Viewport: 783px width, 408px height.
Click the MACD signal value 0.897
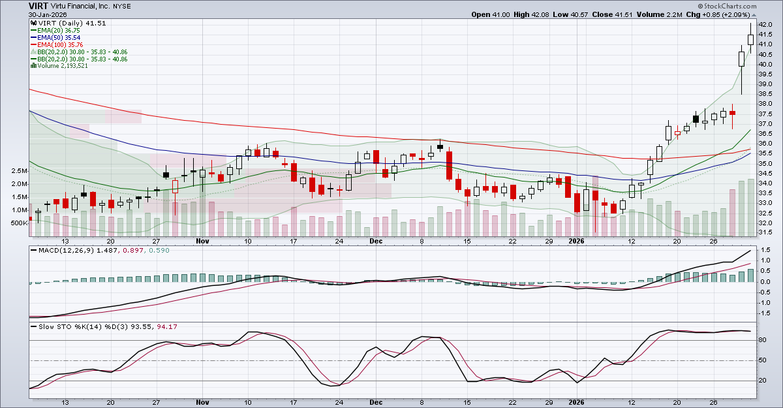[134, 251]
